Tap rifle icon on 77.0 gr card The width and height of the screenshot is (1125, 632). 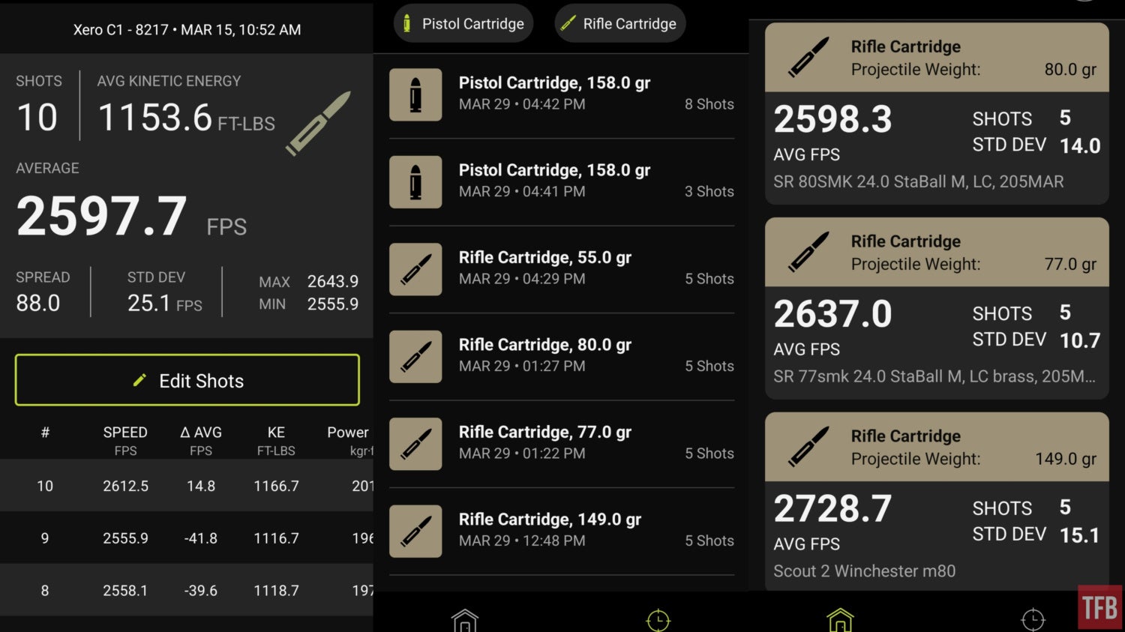pyautogui.click(x=808, y=252)
